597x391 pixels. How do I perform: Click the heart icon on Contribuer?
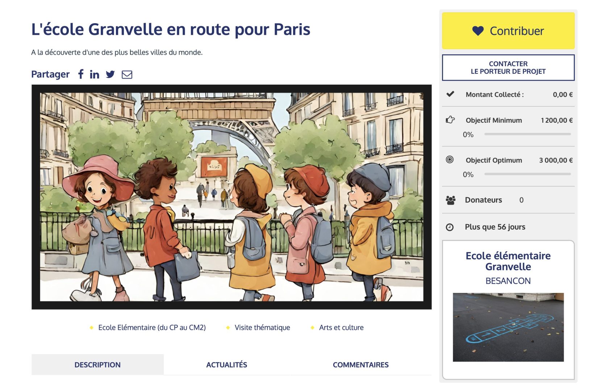(478, 31)
